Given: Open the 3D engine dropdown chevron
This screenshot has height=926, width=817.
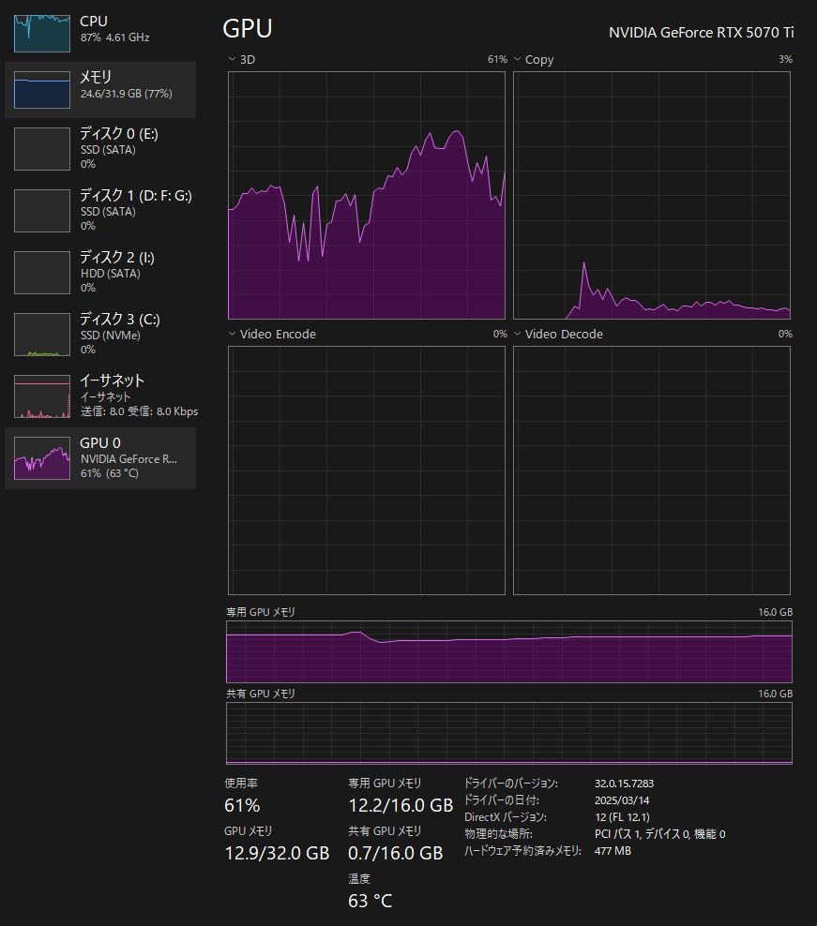Looking at the screenshot, I should [x=232, y=59].
